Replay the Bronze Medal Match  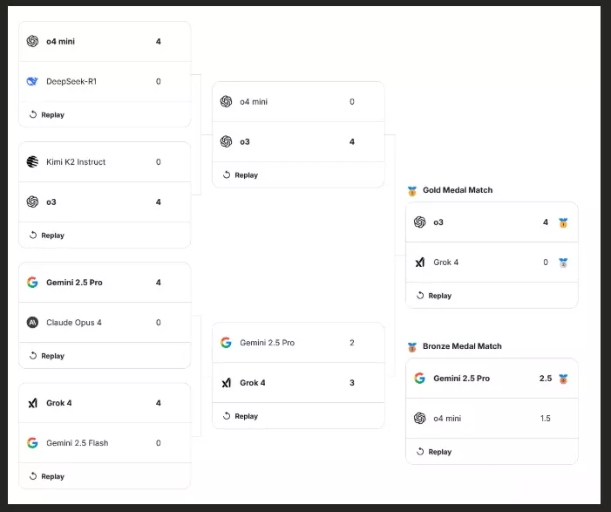click(x=434, y=452)
